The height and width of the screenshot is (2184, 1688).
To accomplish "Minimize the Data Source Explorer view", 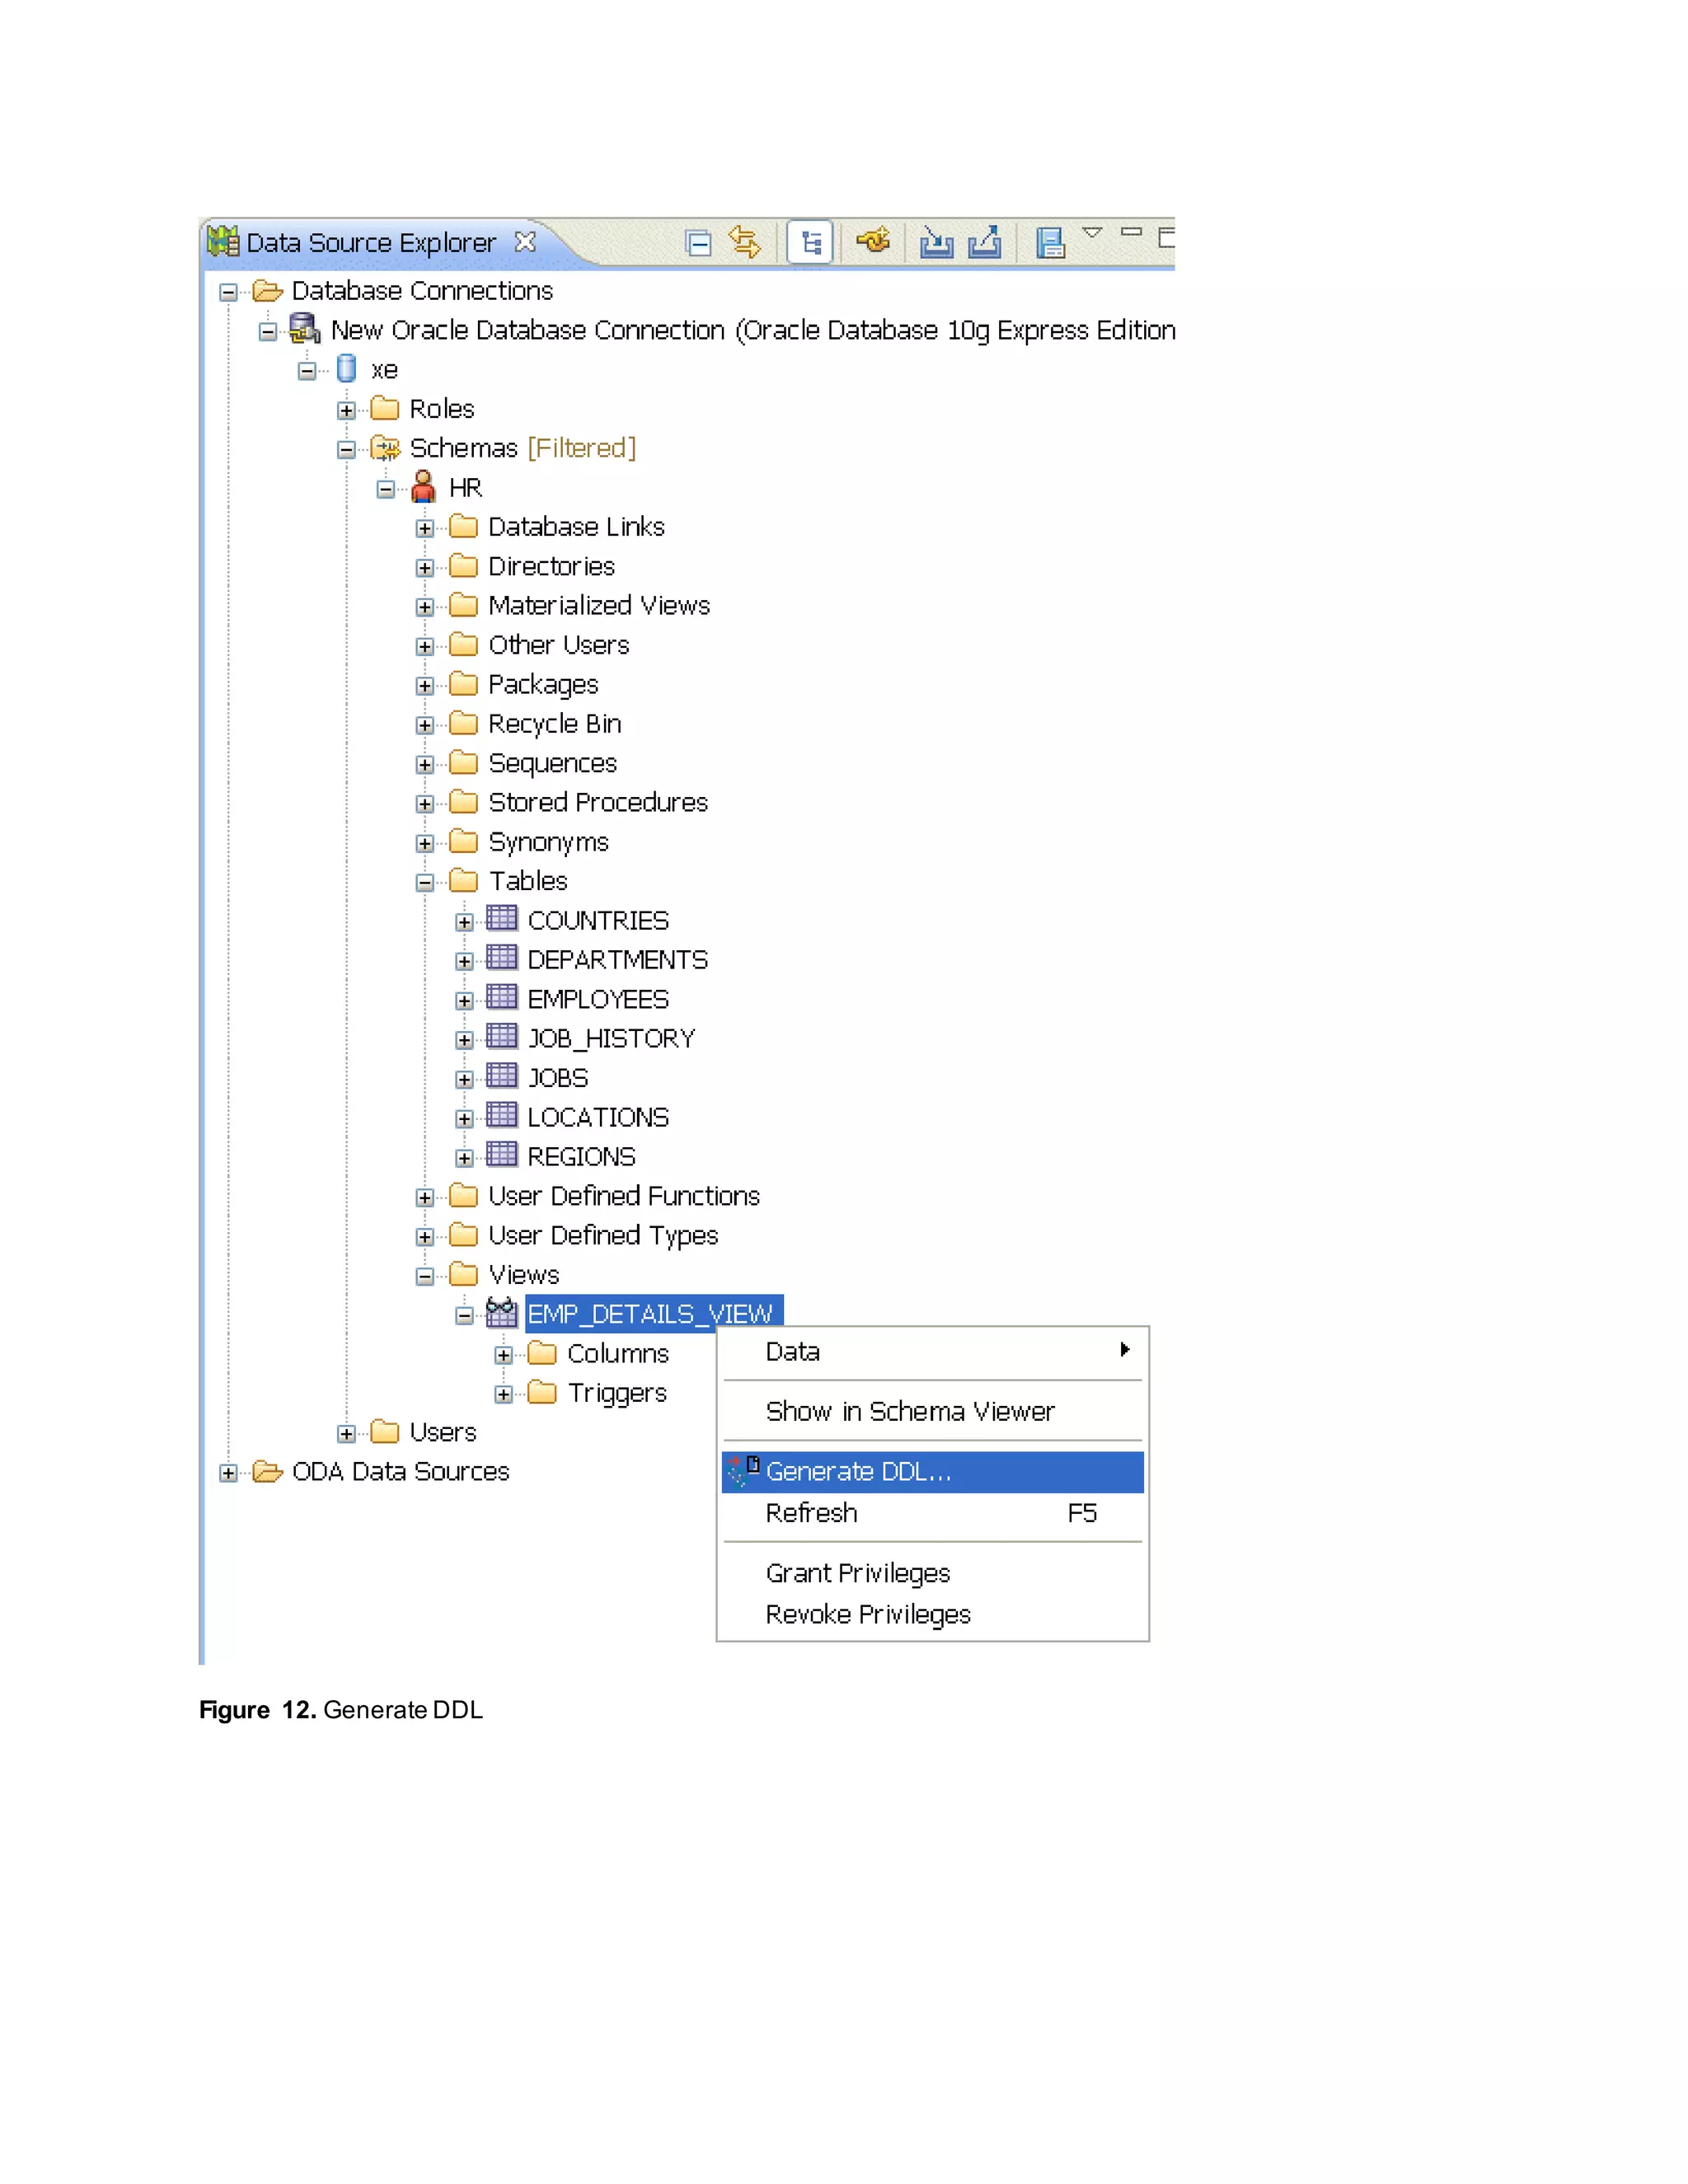I will [x=1131, y=232].
